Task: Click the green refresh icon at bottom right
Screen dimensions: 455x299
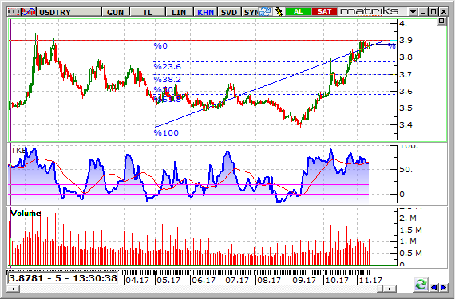Action: 421,284
